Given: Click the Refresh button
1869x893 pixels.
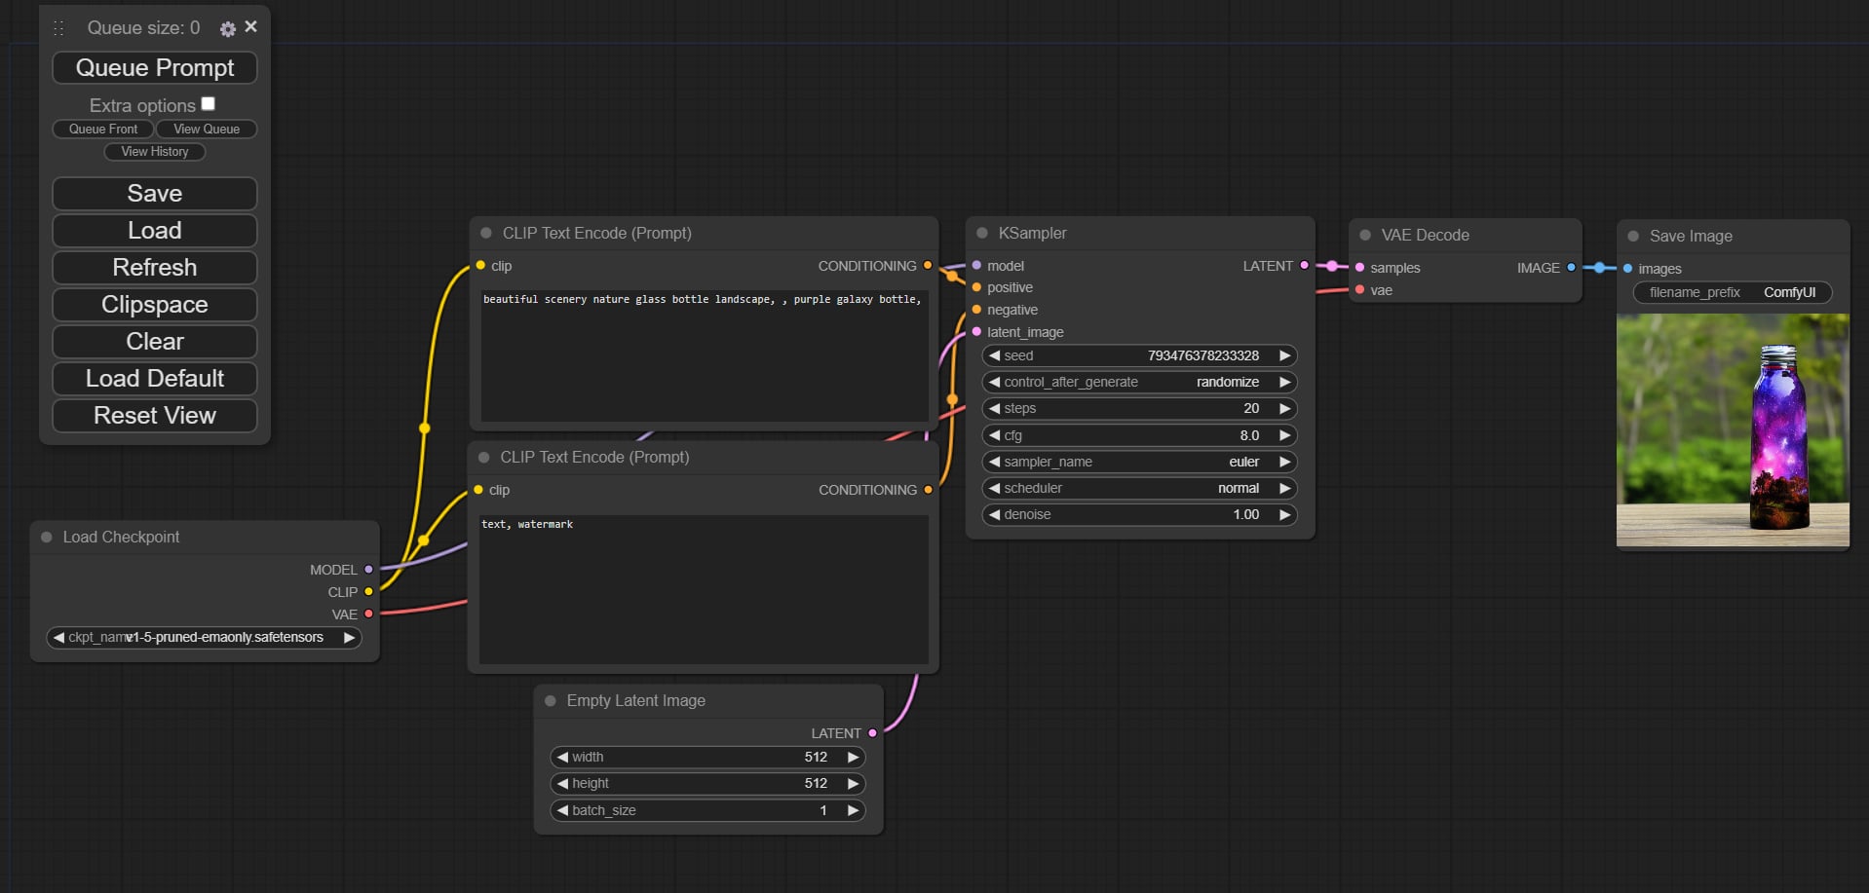Looking at the screenshot, I should coord(155,267).
